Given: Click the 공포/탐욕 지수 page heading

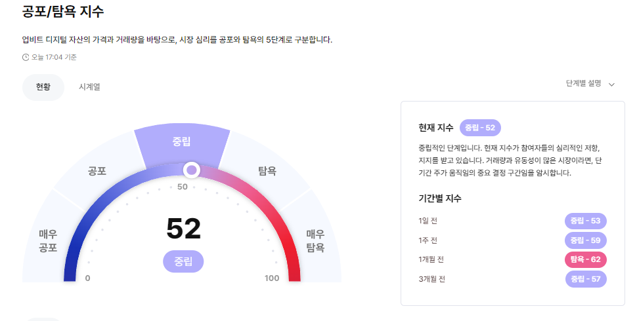Looking at the screenshot, I should click(63, 11).
